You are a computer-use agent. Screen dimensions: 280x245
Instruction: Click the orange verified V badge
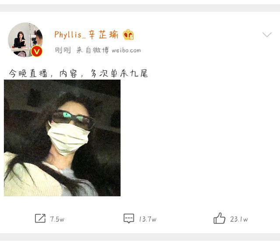pyautogui.click(x=37, y=52)
